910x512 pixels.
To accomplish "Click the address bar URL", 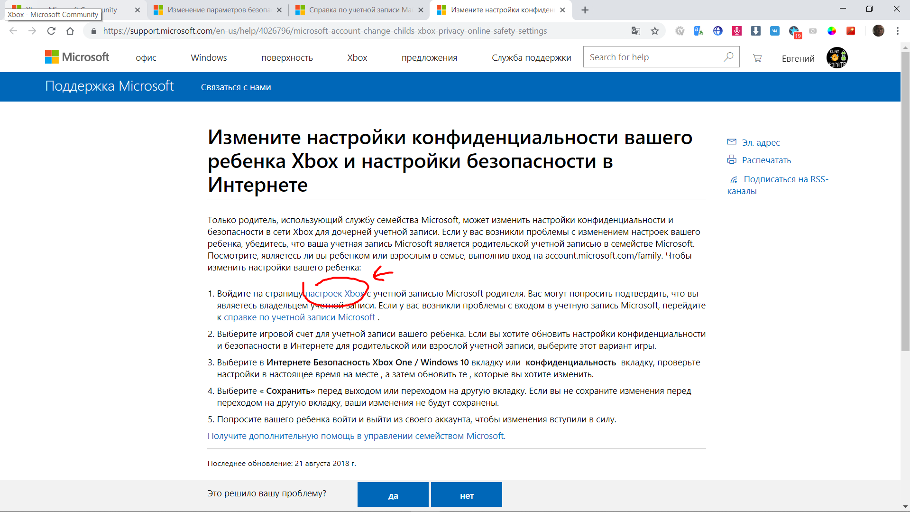I will point(325,31).
